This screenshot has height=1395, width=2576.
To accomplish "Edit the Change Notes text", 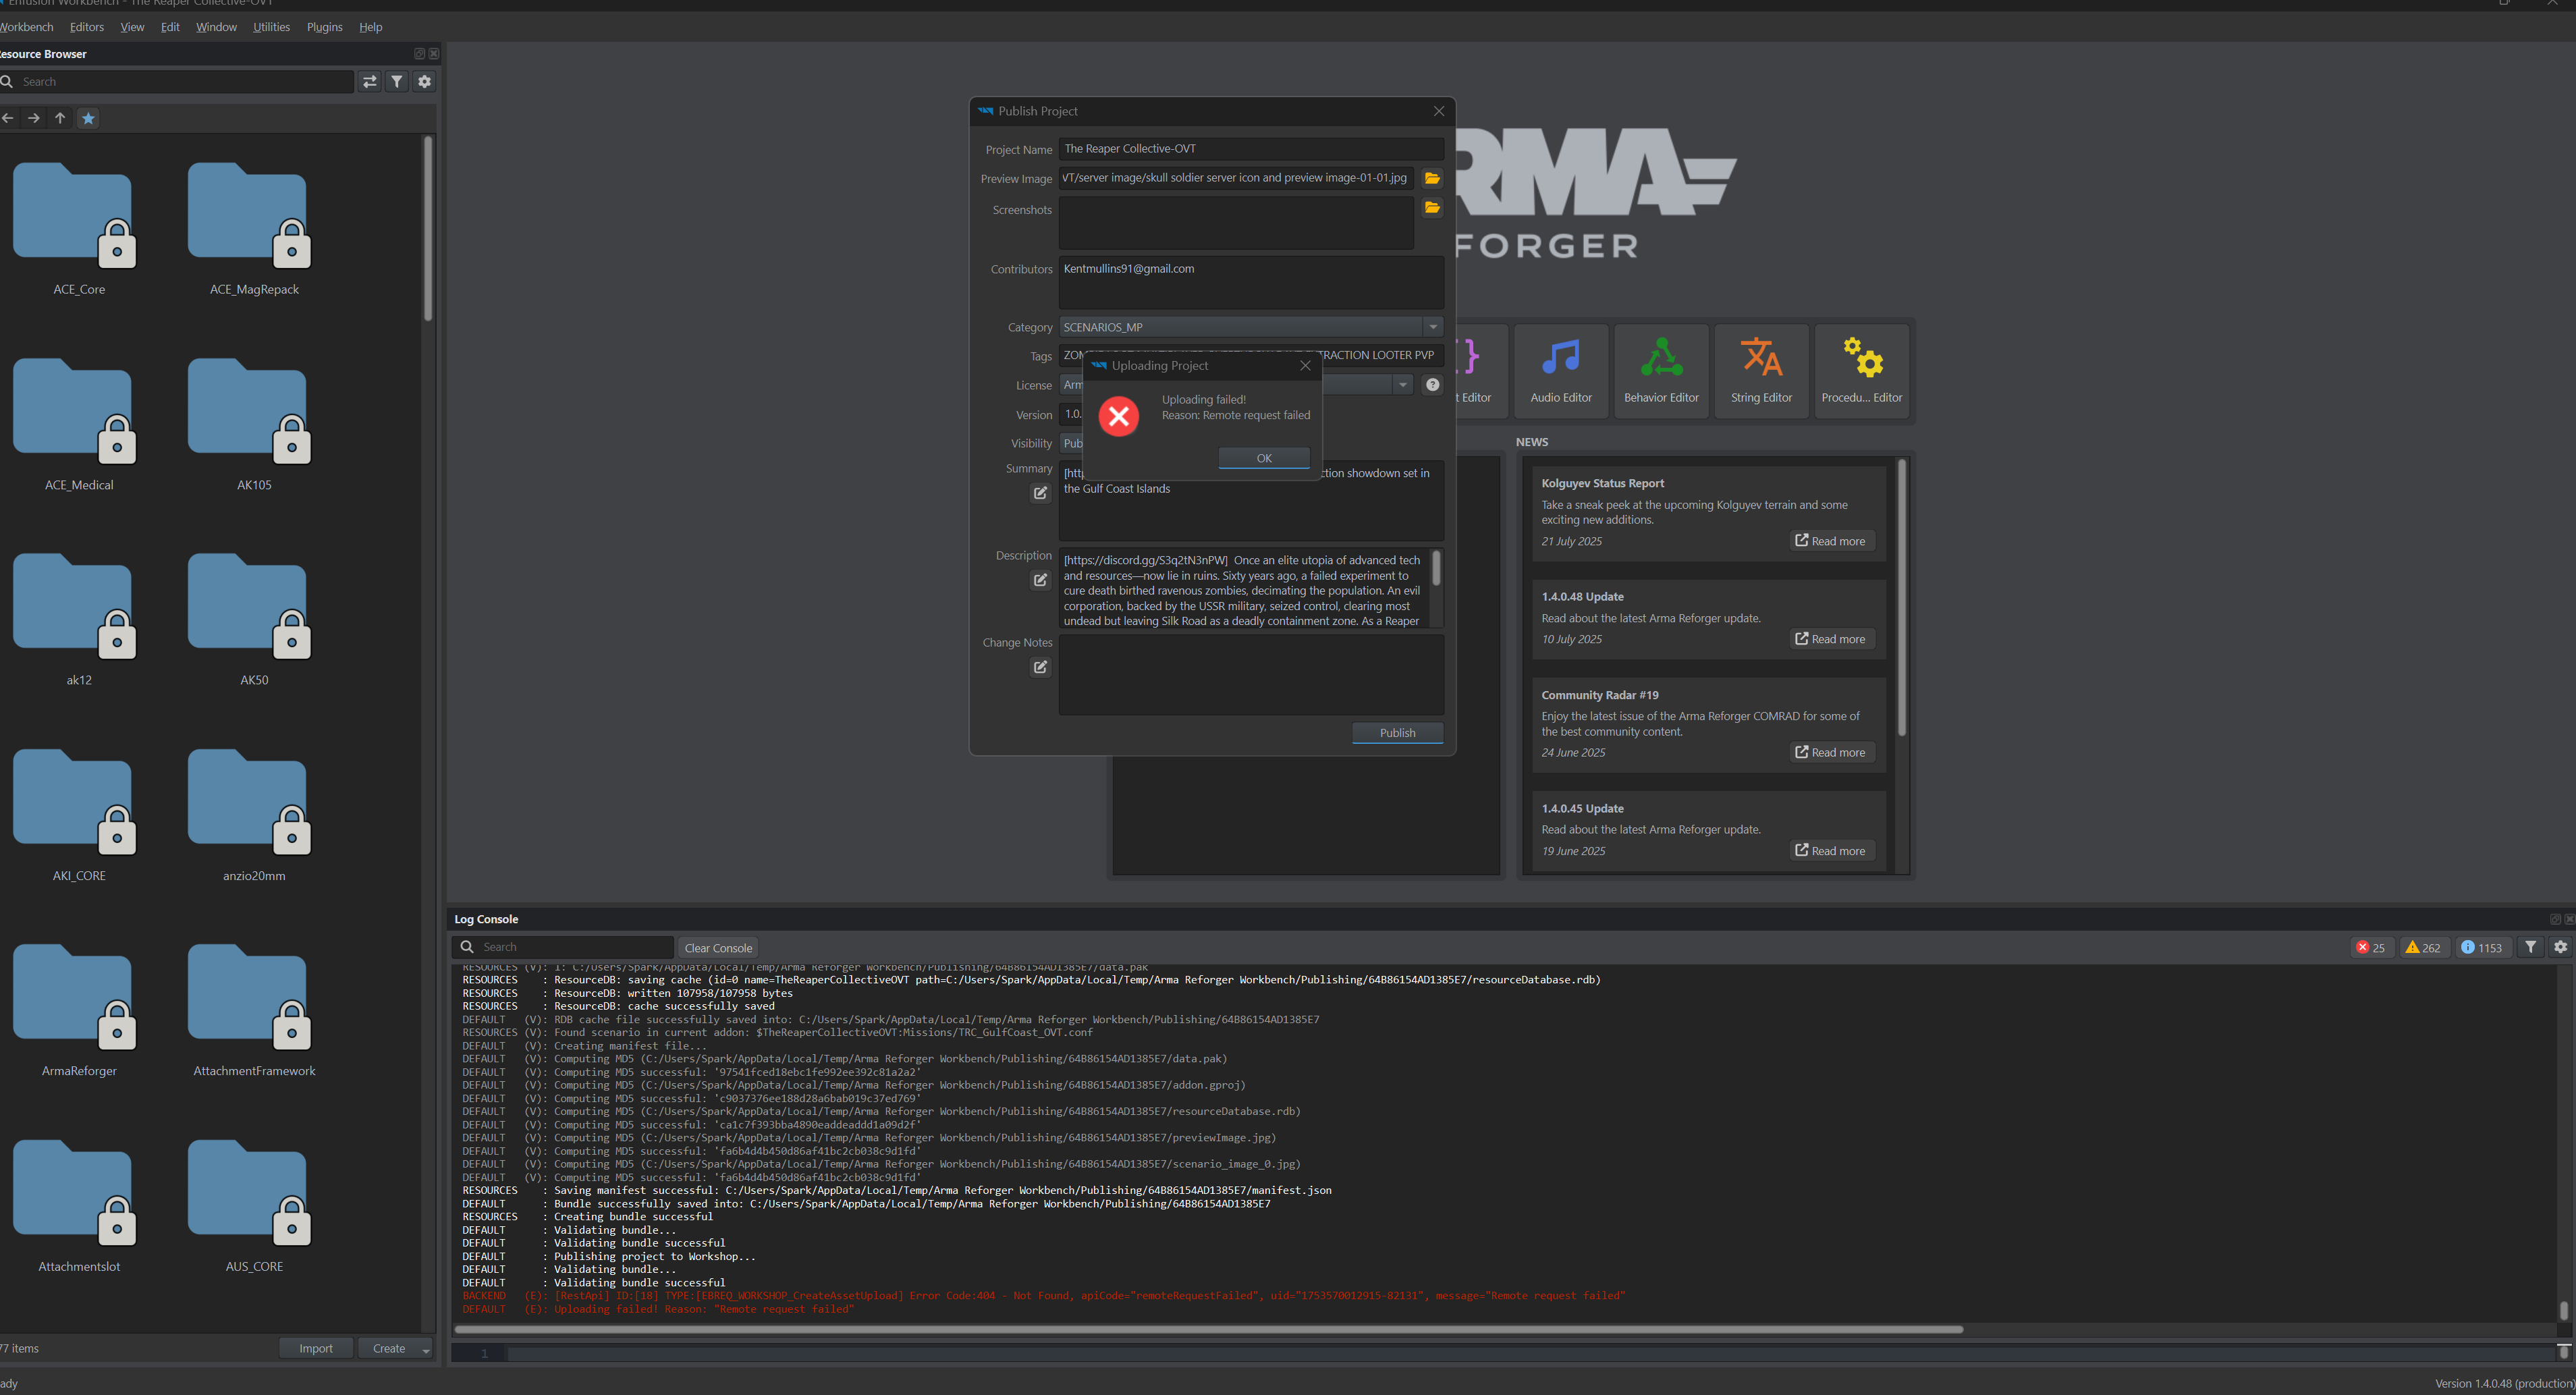I will click(x=1041, y=667).
